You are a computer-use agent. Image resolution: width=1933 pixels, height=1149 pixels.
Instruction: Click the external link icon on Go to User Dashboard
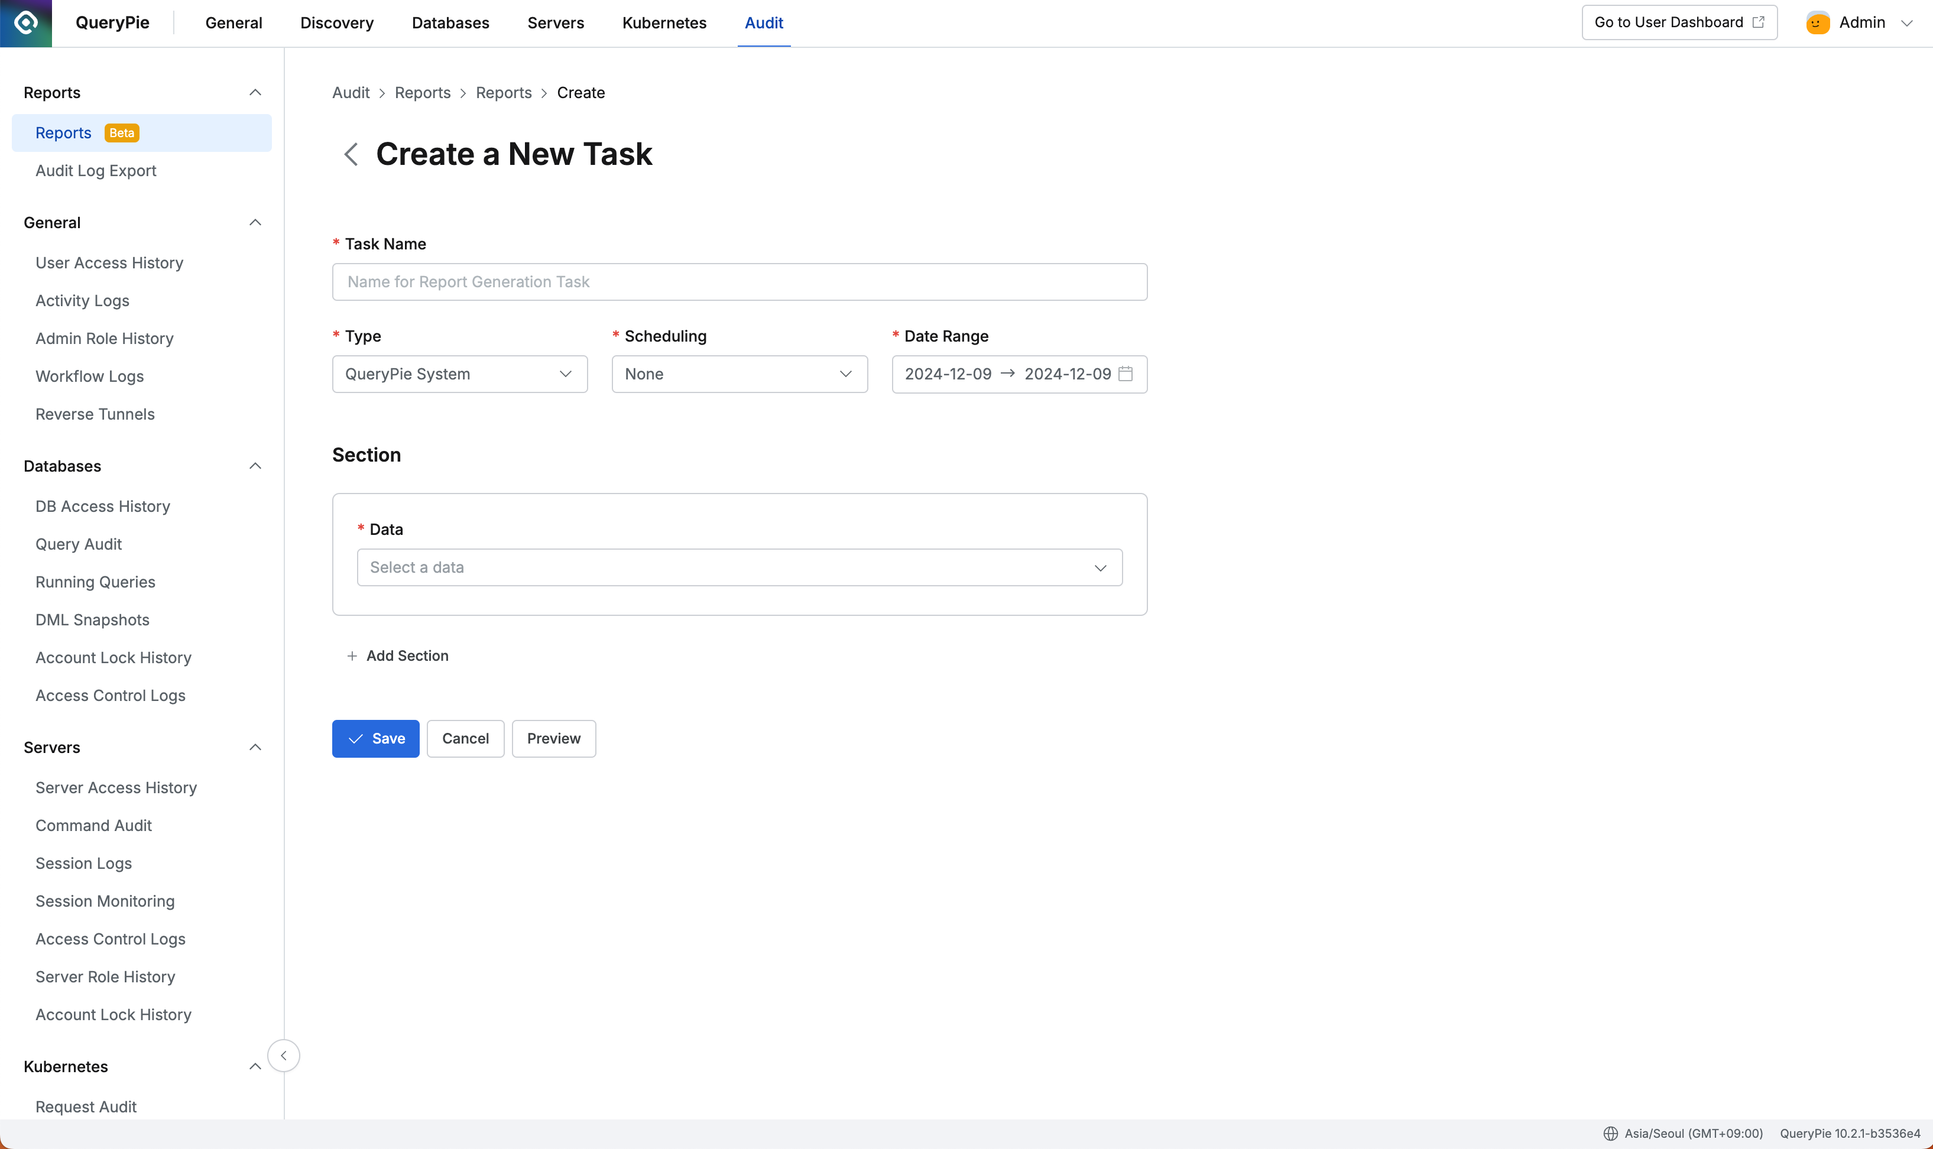point(1757,22)
